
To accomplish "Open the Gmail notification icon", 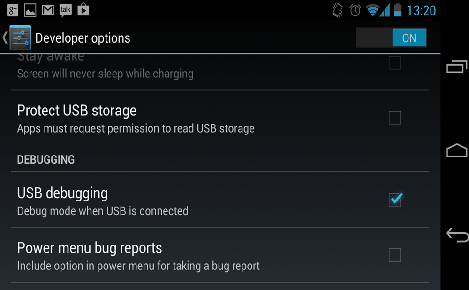I will pos(47,9).
